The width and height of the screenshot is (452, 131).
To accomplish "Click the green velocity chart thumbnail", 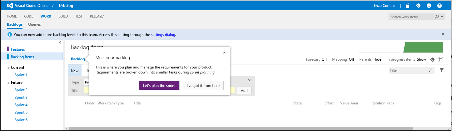I will click(x=423, y=47).
